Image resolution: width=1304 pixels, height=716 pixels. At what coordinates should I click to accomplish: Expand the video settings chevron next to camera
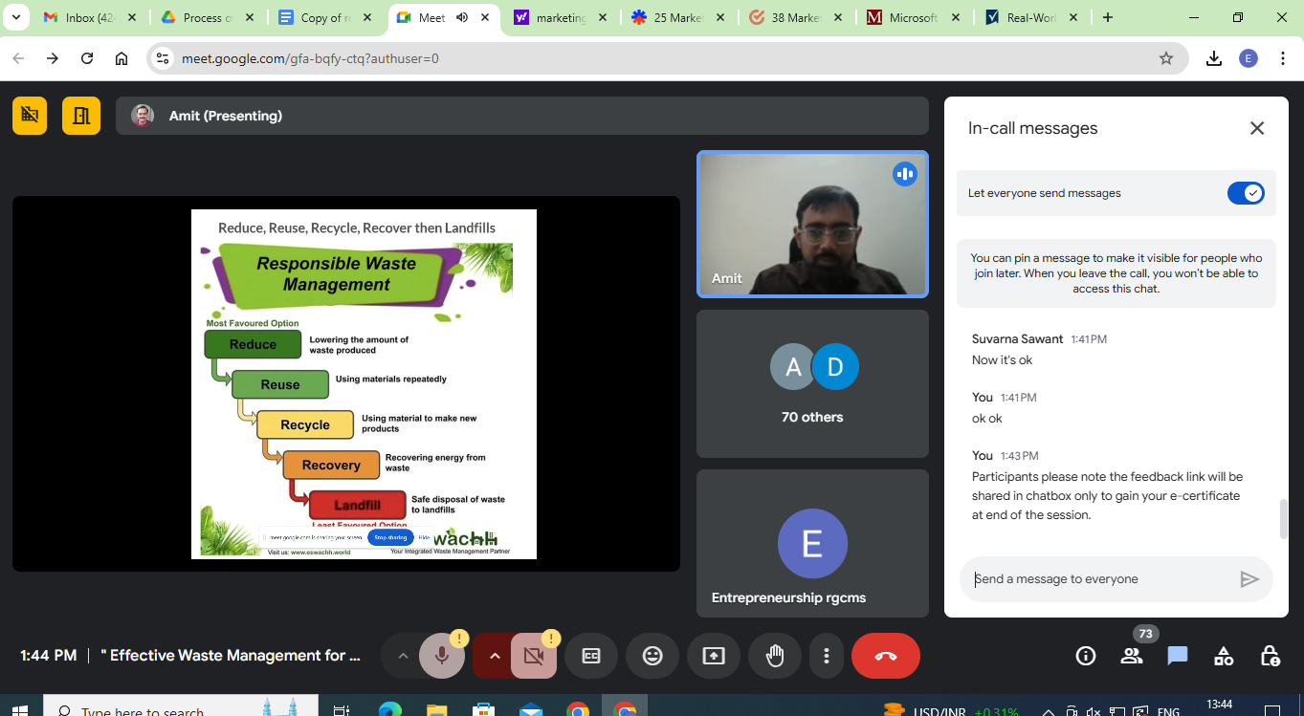coord(495,656)
